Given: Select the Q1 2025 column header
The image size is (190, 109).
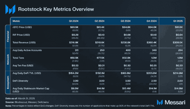Looking at the screenshot, I should [x=178, y=21].
